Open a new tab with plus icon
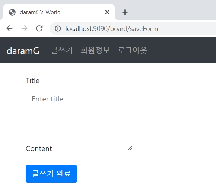This screenshot has width=216, height=191. [x=125, y=12]
